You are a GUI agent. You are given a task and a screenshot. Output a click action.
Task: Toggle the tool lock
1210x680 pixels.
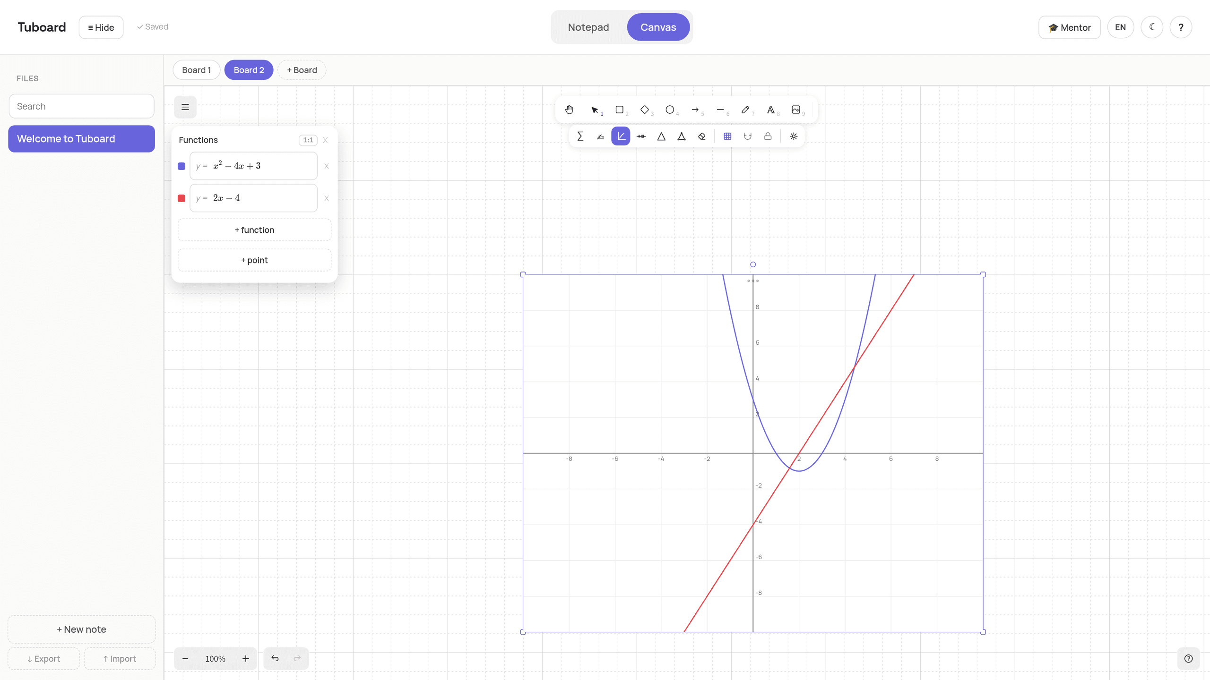click(768, 136)
